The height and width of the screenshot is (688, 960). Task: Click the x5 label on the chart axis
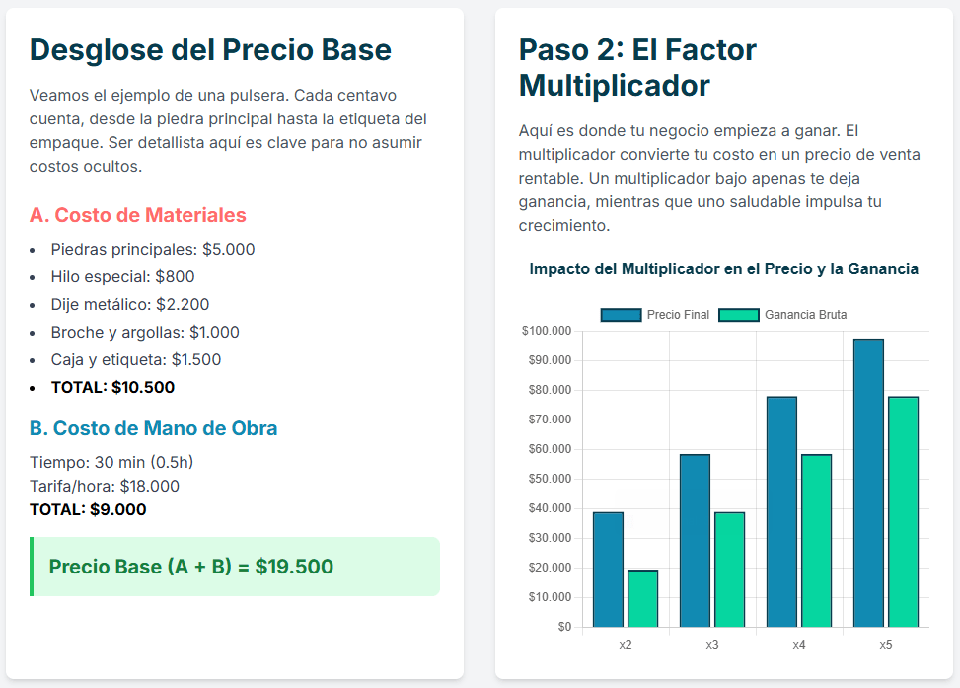click(x=885, y=645)
